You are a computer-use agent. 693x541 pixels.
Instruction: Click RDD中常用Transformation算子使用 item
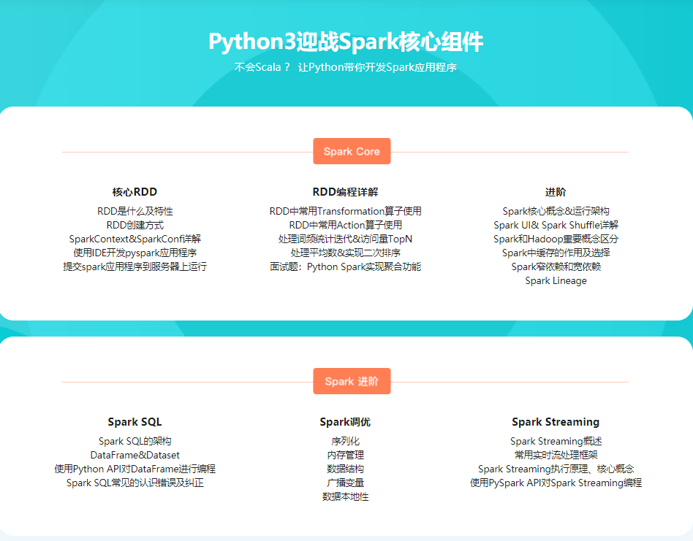click(345, 211)
